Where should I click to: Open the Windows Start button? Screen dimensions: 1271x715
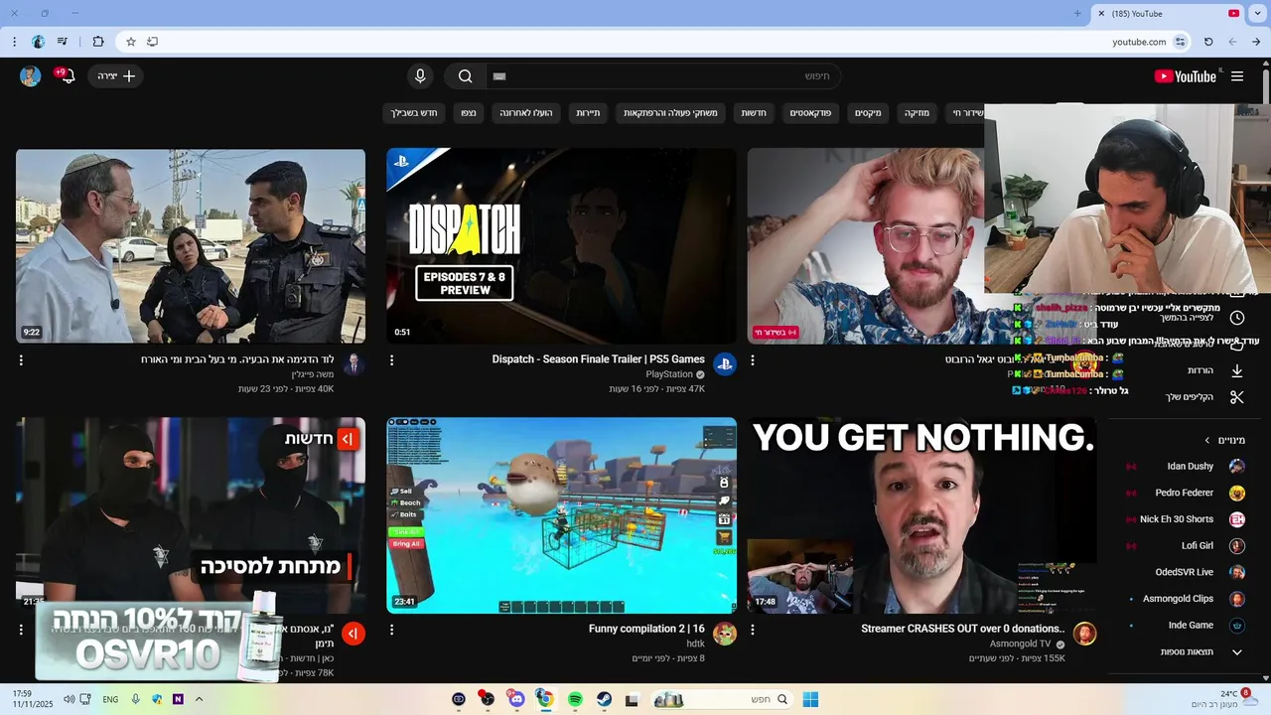[810, 699]
